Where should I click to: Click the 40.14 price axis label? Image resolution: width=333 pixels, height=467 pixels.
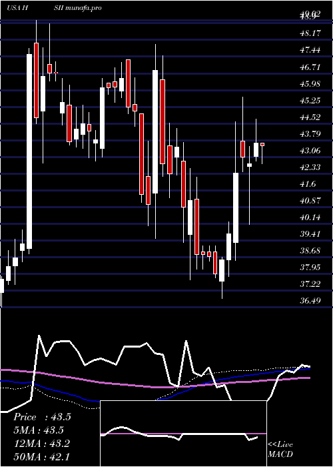click(310, 217)
